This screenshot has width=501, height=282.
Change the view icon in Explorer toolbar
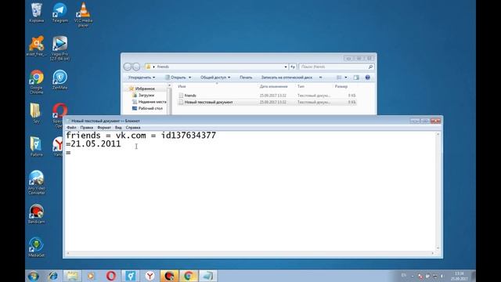pyautogui.click(x=339, y=78)
